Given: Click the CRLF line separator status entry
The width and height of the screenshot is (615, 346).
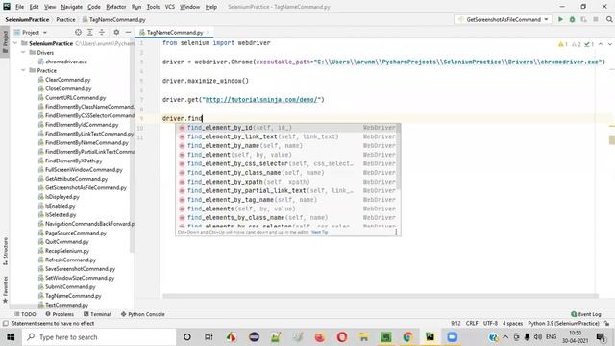Looking at the screenshot, I should [472, 324].
